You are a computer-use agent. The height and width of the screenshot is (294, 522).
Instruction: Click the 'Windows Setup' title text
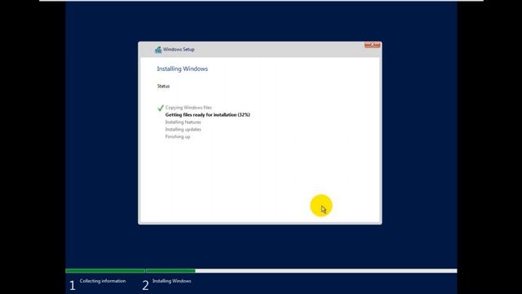tap(179, 49)
